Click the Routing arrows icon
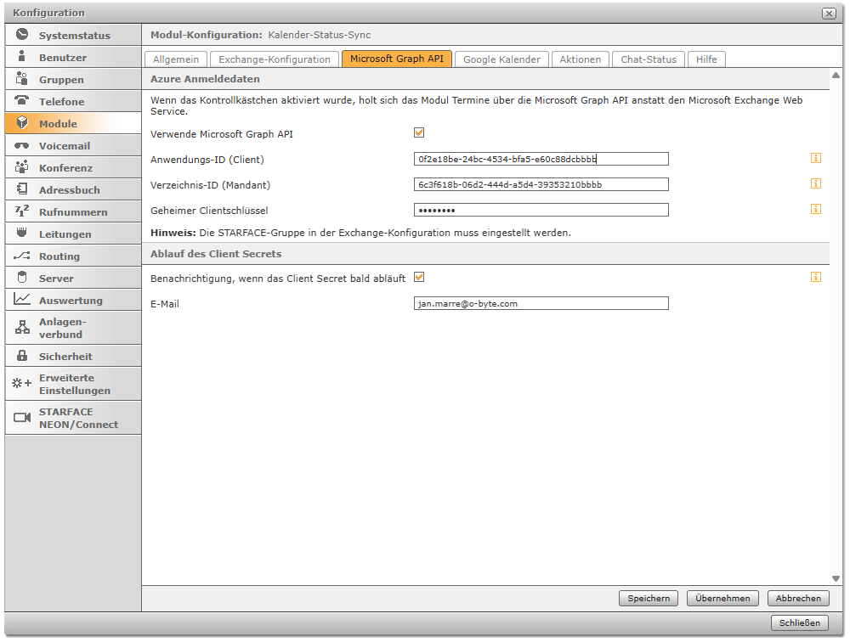 pyautogui.click(x=22, y=256)
